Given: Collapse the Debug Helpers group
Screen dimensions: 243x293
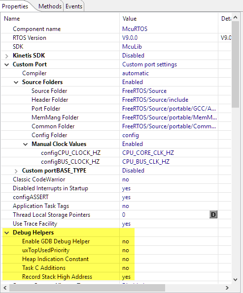Looking at the screenshot, I should [7, 233].
